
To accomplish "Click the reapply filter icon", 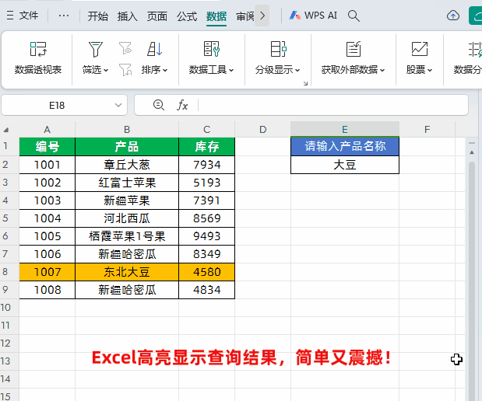I will tap(125, 70).
